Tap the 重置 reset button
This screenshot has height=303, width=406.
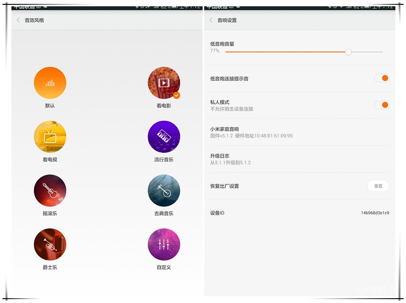(378, 186)
